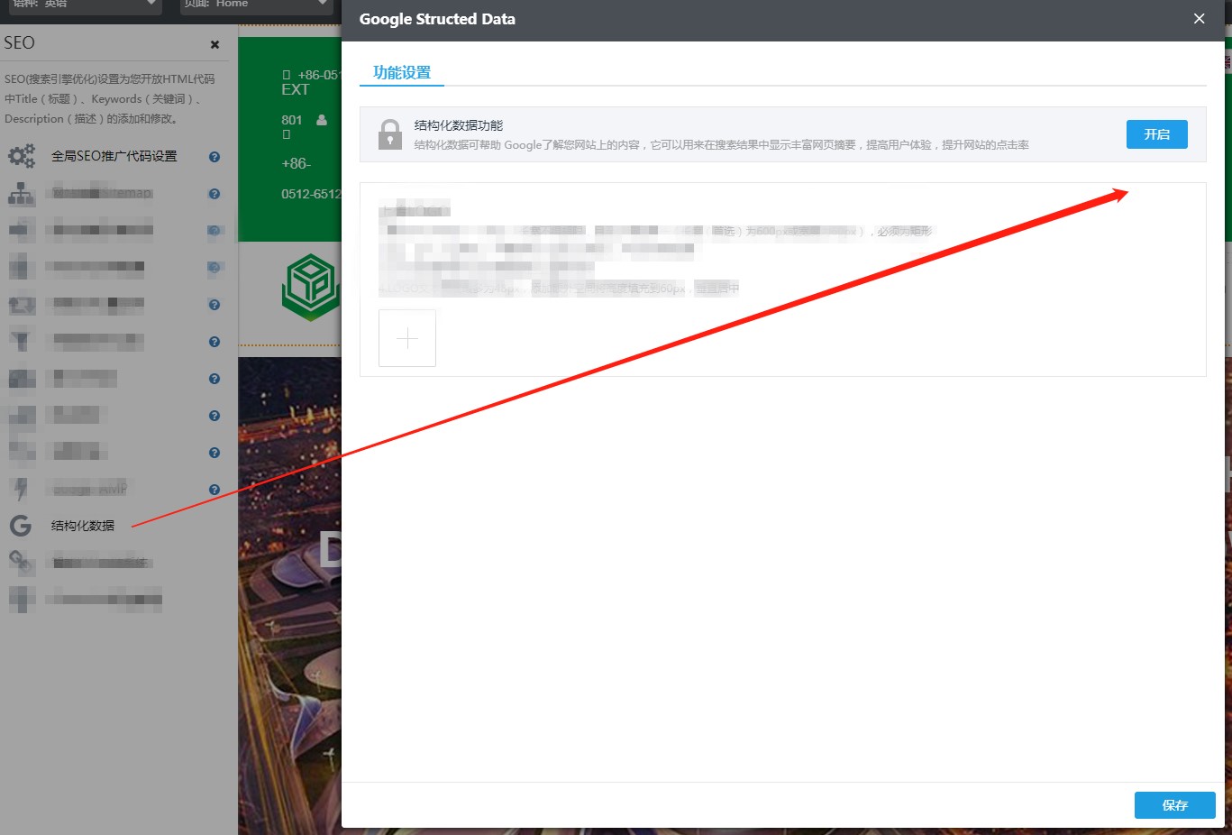Click the 语种 dropdown arrow
Screen dimensions: 1232x835
click(x=151, y=6)
